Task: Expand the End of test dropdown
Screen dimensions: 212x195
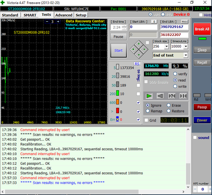Action: (185, 55)
